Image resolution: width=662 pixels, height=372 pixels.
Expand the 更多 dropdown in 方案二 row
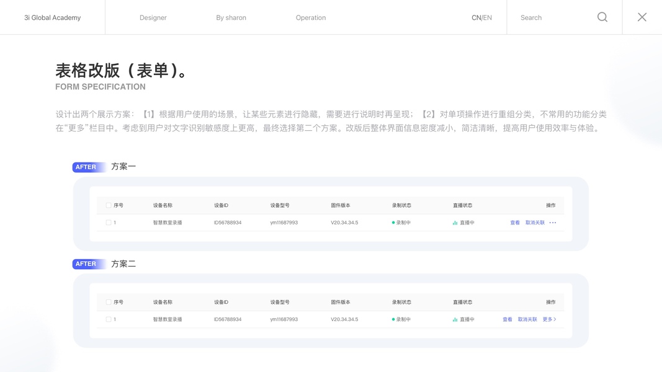549,319
